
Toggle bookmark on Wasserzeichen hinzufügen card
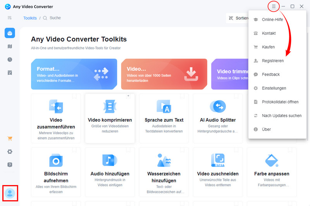click(182, 150)
